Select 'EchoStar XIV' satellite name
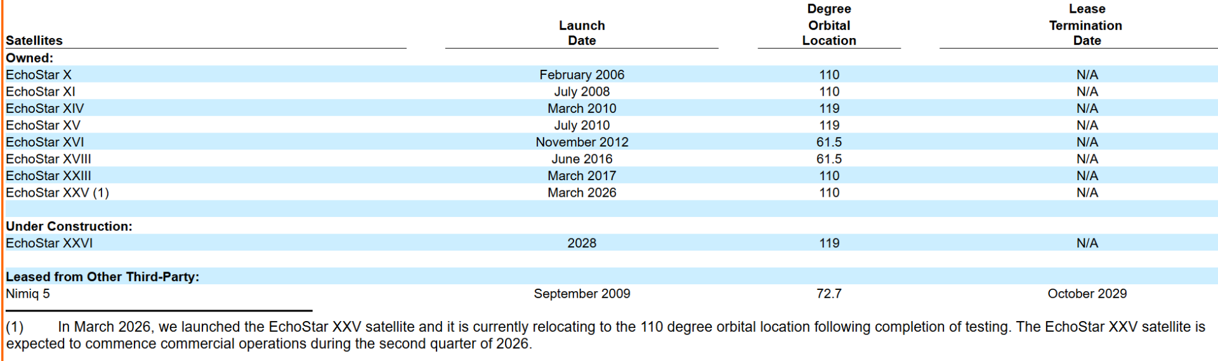The width and height of the screenshot is (1218, 361). tap(45, 108)
